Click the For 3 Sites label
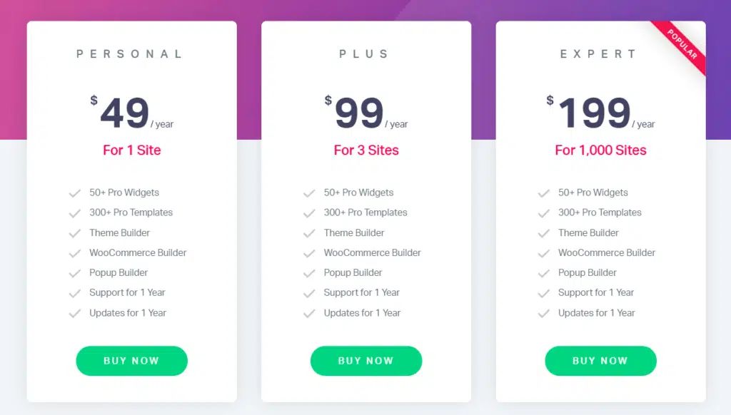Image resolution: width=731 pixels, height=415 pixels. 366,150
